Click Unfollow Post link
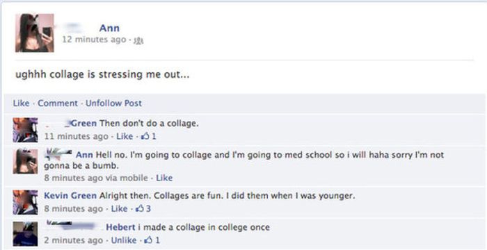The width and height of the screenshot is (487, 250). pos(113,103)
